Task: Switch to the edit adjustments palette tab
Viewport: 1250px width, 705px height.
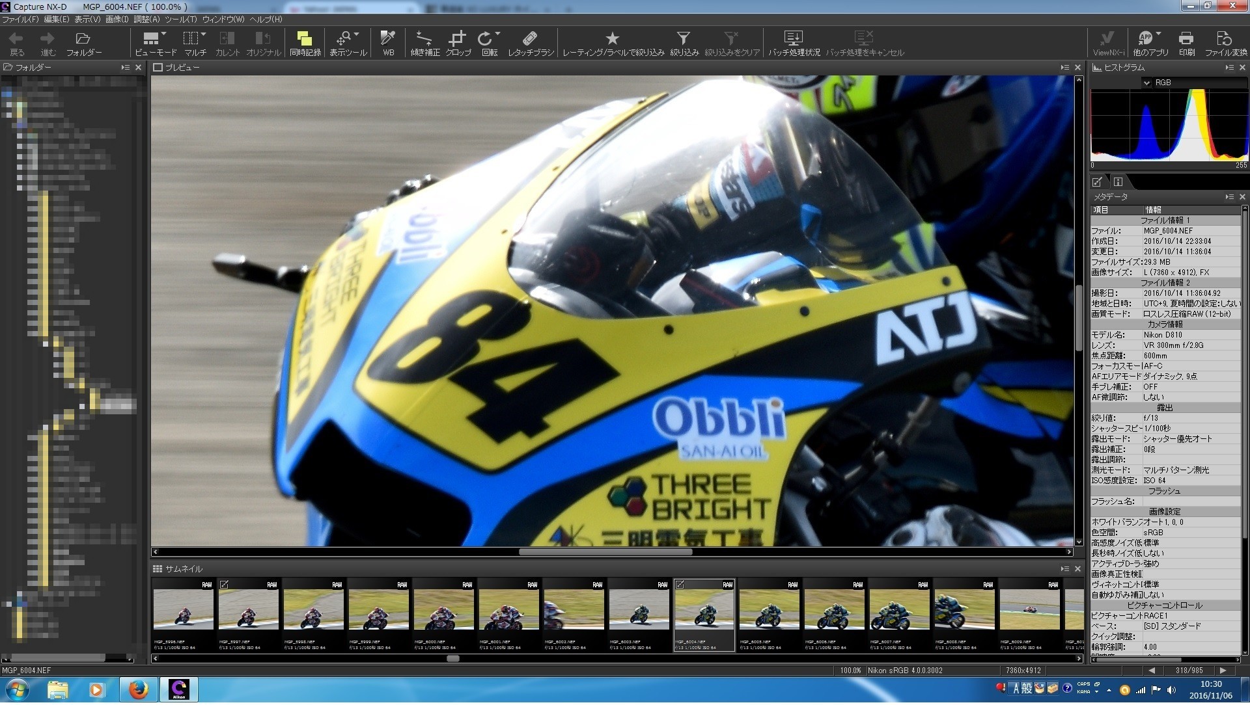Action: (1098, 182)
